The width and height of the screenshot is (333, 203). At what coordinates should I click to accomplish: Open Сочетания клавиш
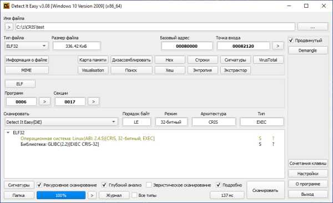pyautogui.click(x=307, y=163)
